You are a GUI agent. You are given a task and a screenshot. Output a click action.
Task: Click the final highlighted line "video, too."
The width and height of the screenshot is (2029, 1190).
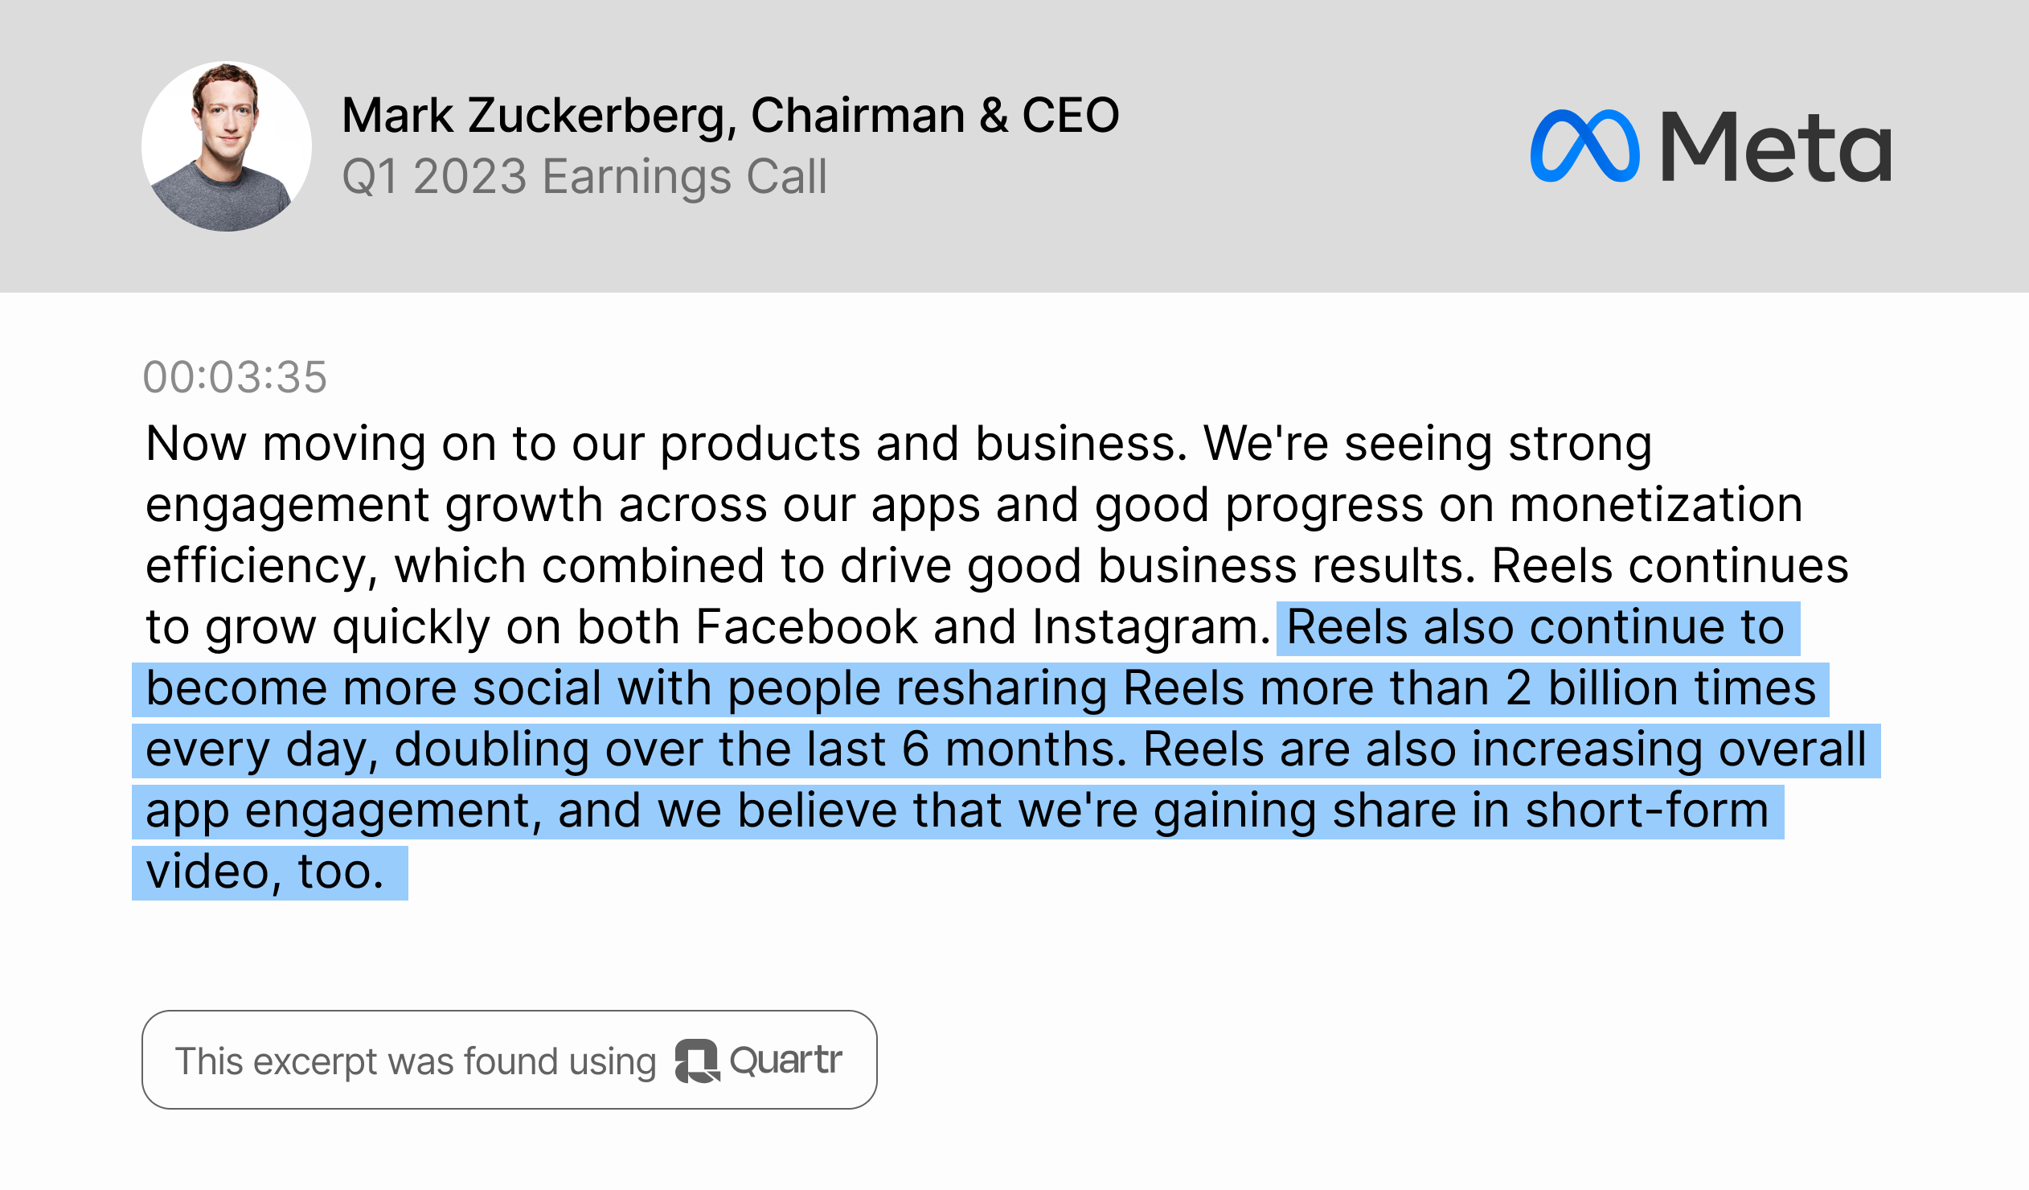pyautogui.click(x=265, y=872)
